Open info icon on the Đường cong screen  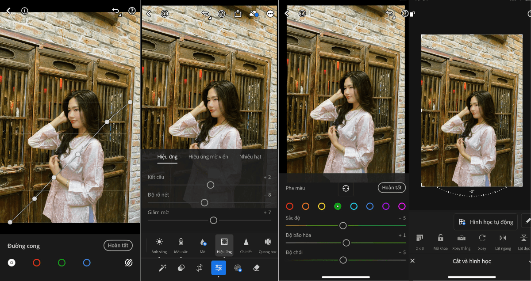pos(25,11)
